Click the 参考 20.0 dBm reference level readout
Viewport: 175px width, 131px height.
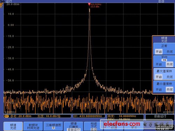tap(21, 116)
